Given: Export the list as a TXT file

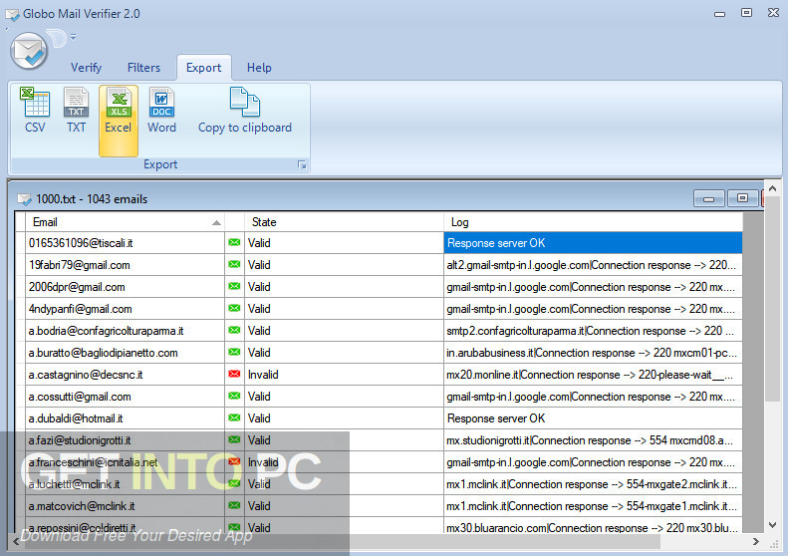Looking at the screenshot, I should coord(76,110).
